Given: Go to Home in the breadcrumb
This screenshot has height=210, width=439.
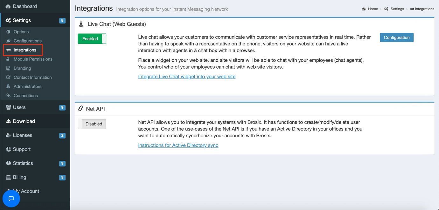Looking at the screenshot, I should (x=373, y=9).
